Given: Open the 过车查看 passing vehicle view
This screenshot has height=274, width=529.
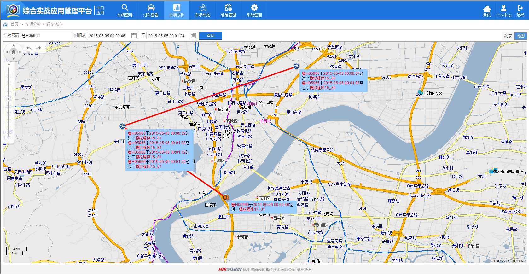Looking at the screenshot, I should pos(151,10).
